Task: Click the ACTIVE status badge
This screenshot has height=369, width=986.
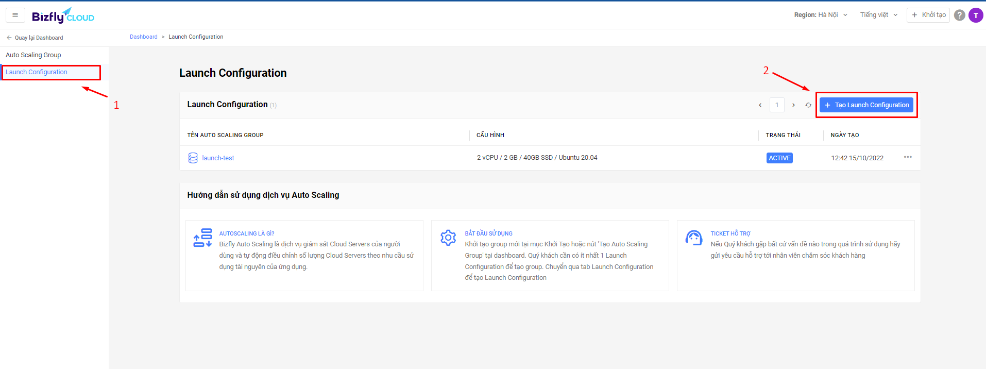Action: pos(779,158)
